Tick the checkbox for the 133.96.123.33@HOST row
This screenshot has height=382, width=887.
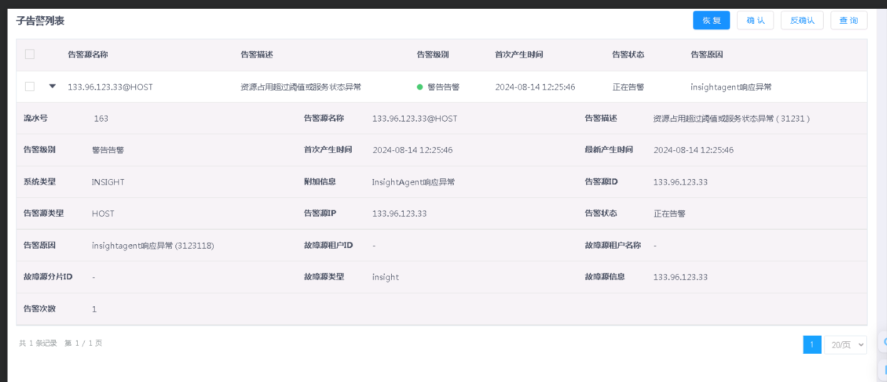click(x=29, y=86)
